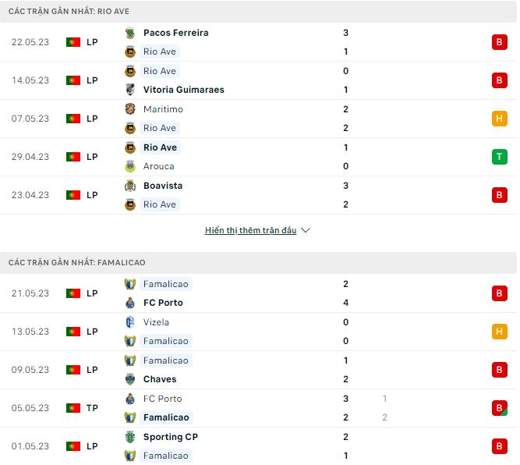Click orange H badge for Vizela match

(500, 332)
